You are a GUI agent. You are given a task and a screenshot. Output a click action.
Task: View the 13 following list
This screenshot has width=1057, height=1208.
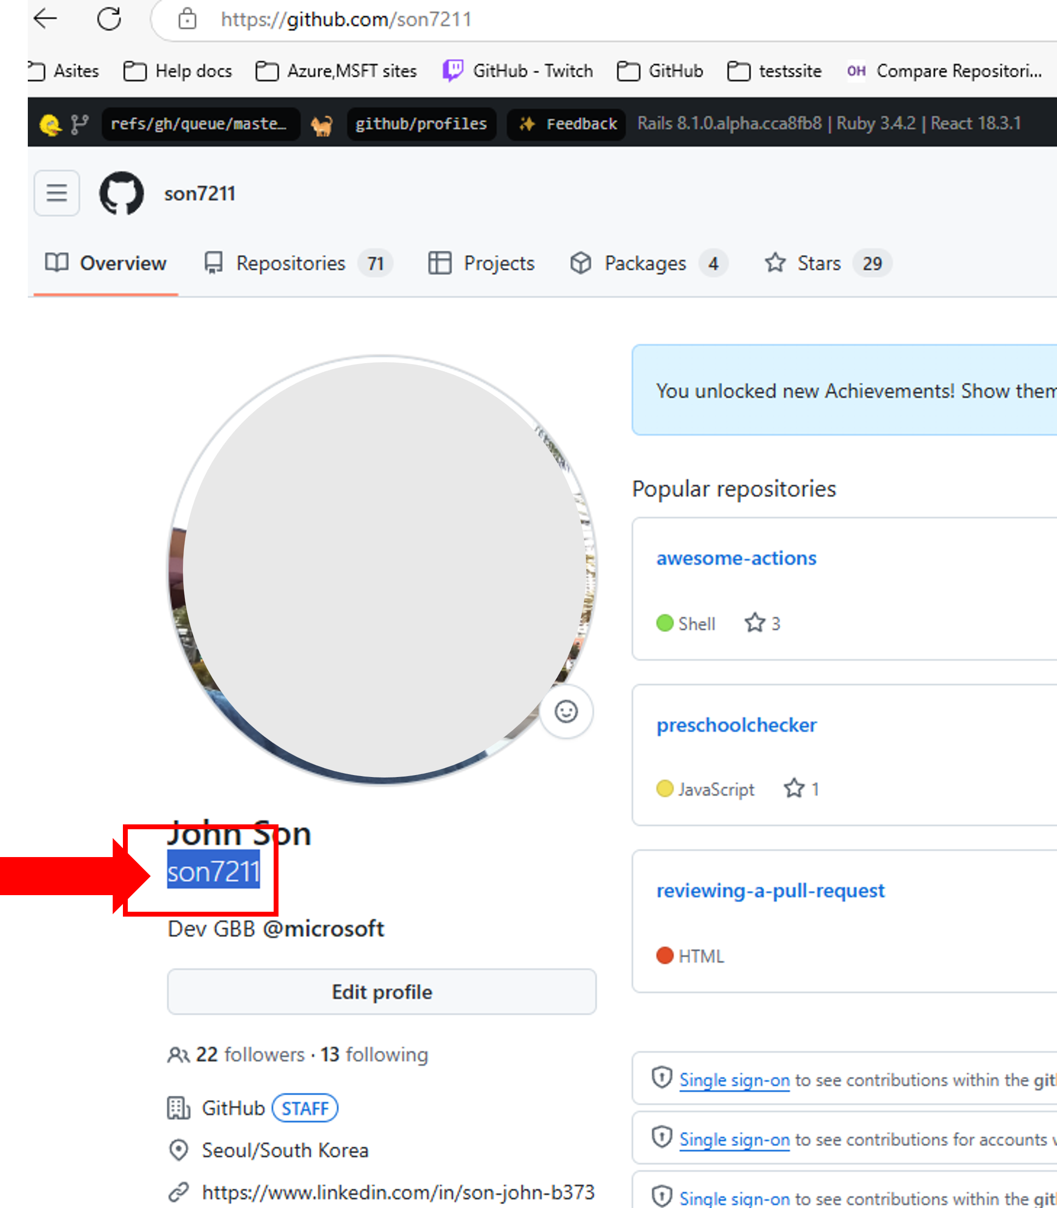[375, 1054]
